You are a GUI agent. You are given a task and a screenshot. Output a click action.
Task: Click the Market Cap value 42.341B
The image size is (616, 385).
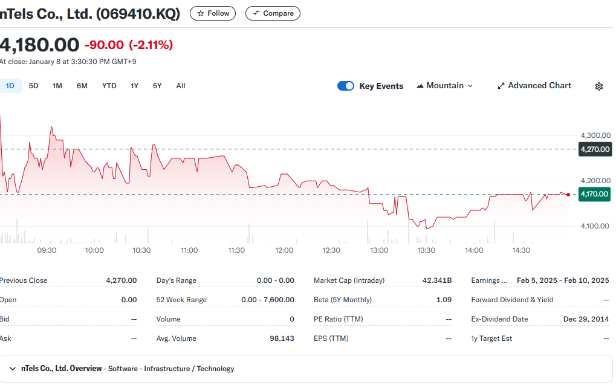pos(437,280)
